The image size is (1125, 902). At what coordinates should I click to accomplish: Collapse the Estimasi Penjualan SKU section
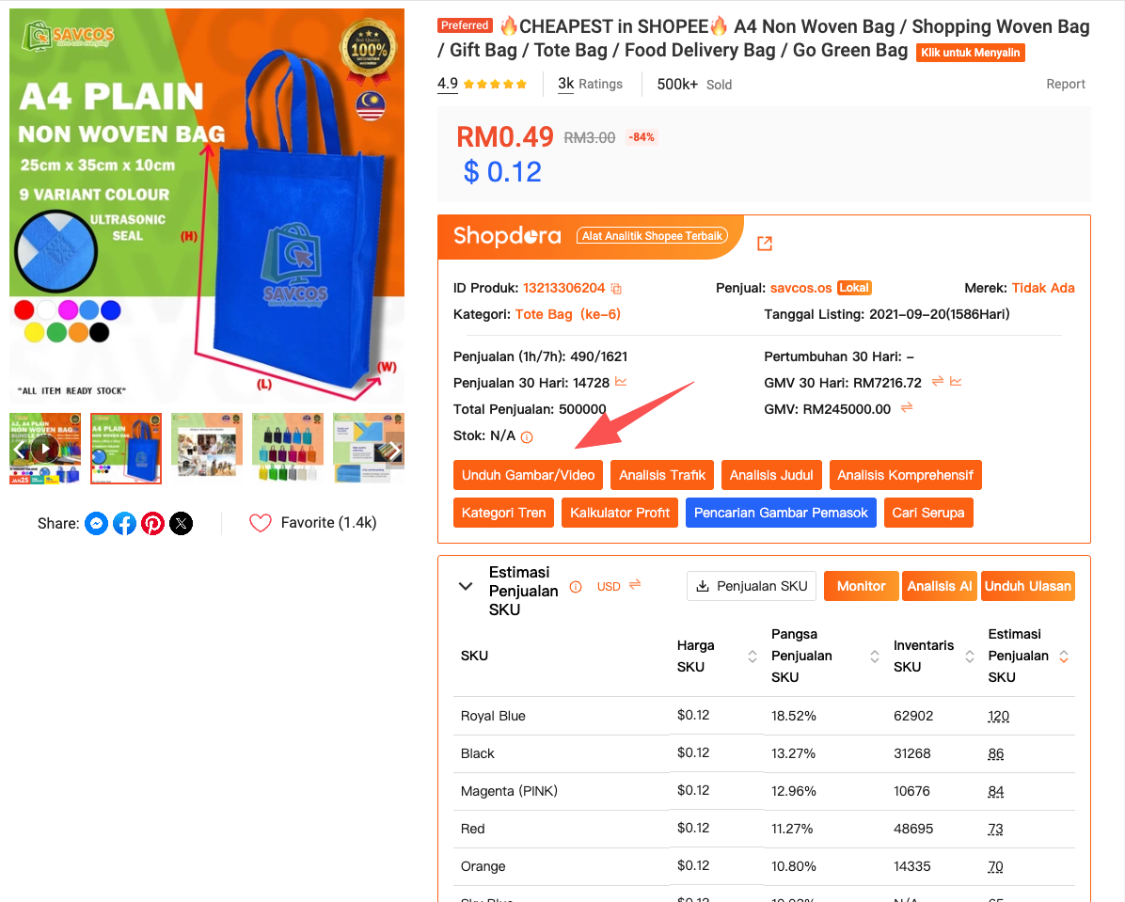pos(465,586)
